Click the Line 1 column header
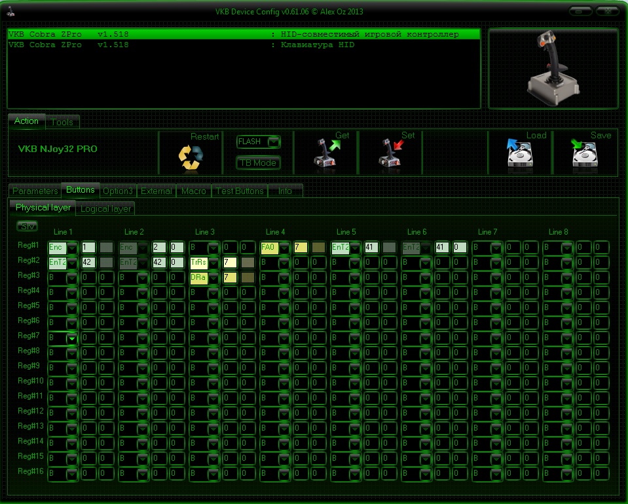Image resolution: width=628 pixels, height=504 pixels. click(63, 232)
